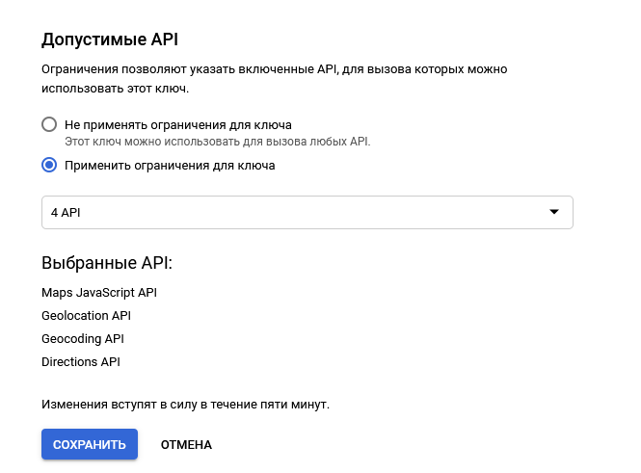The width and height of the screenshot is (641, 473).
Task: Click the hint 'Этот ключ можно использовать' text
Action: pyautogui.click(x=218, y=142)
